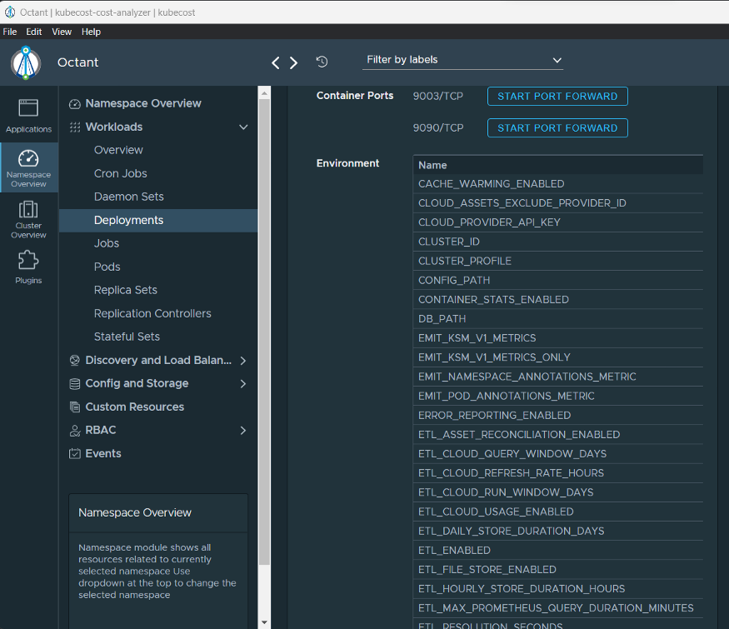Expand the Config and Storage section

click(x=243, y=384)
